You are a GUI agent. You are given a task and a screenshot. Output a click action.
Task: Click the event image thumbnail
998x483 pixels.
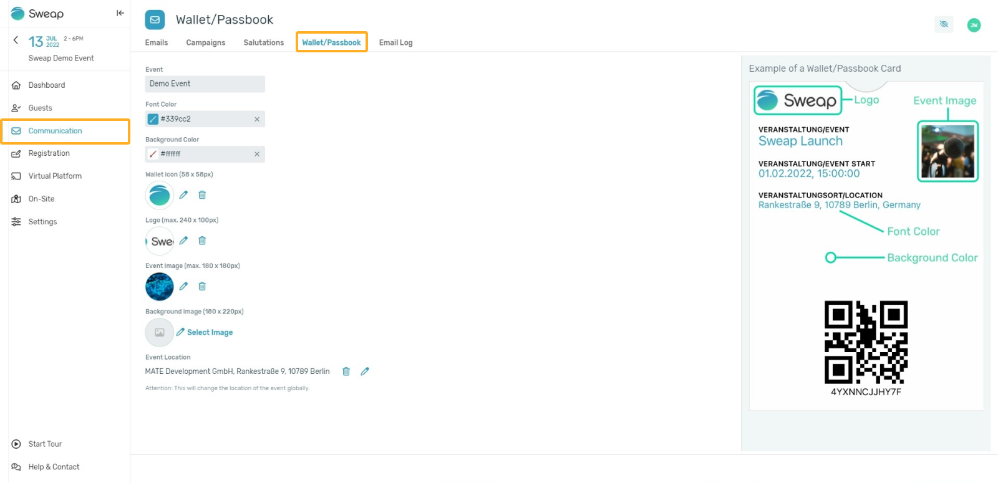click(160, 287)
